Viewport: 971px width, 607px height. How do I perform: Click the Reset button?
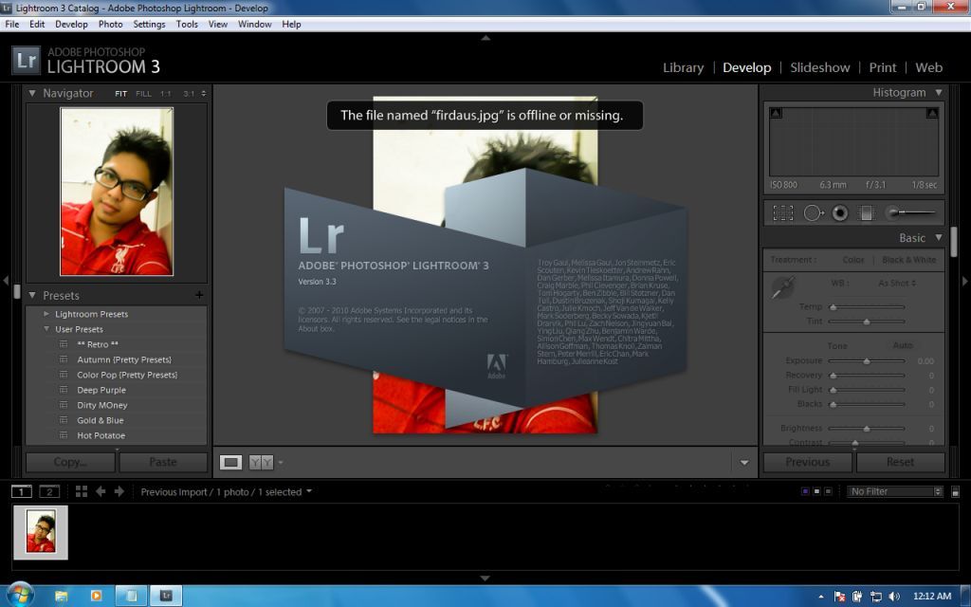click(899, 462)
